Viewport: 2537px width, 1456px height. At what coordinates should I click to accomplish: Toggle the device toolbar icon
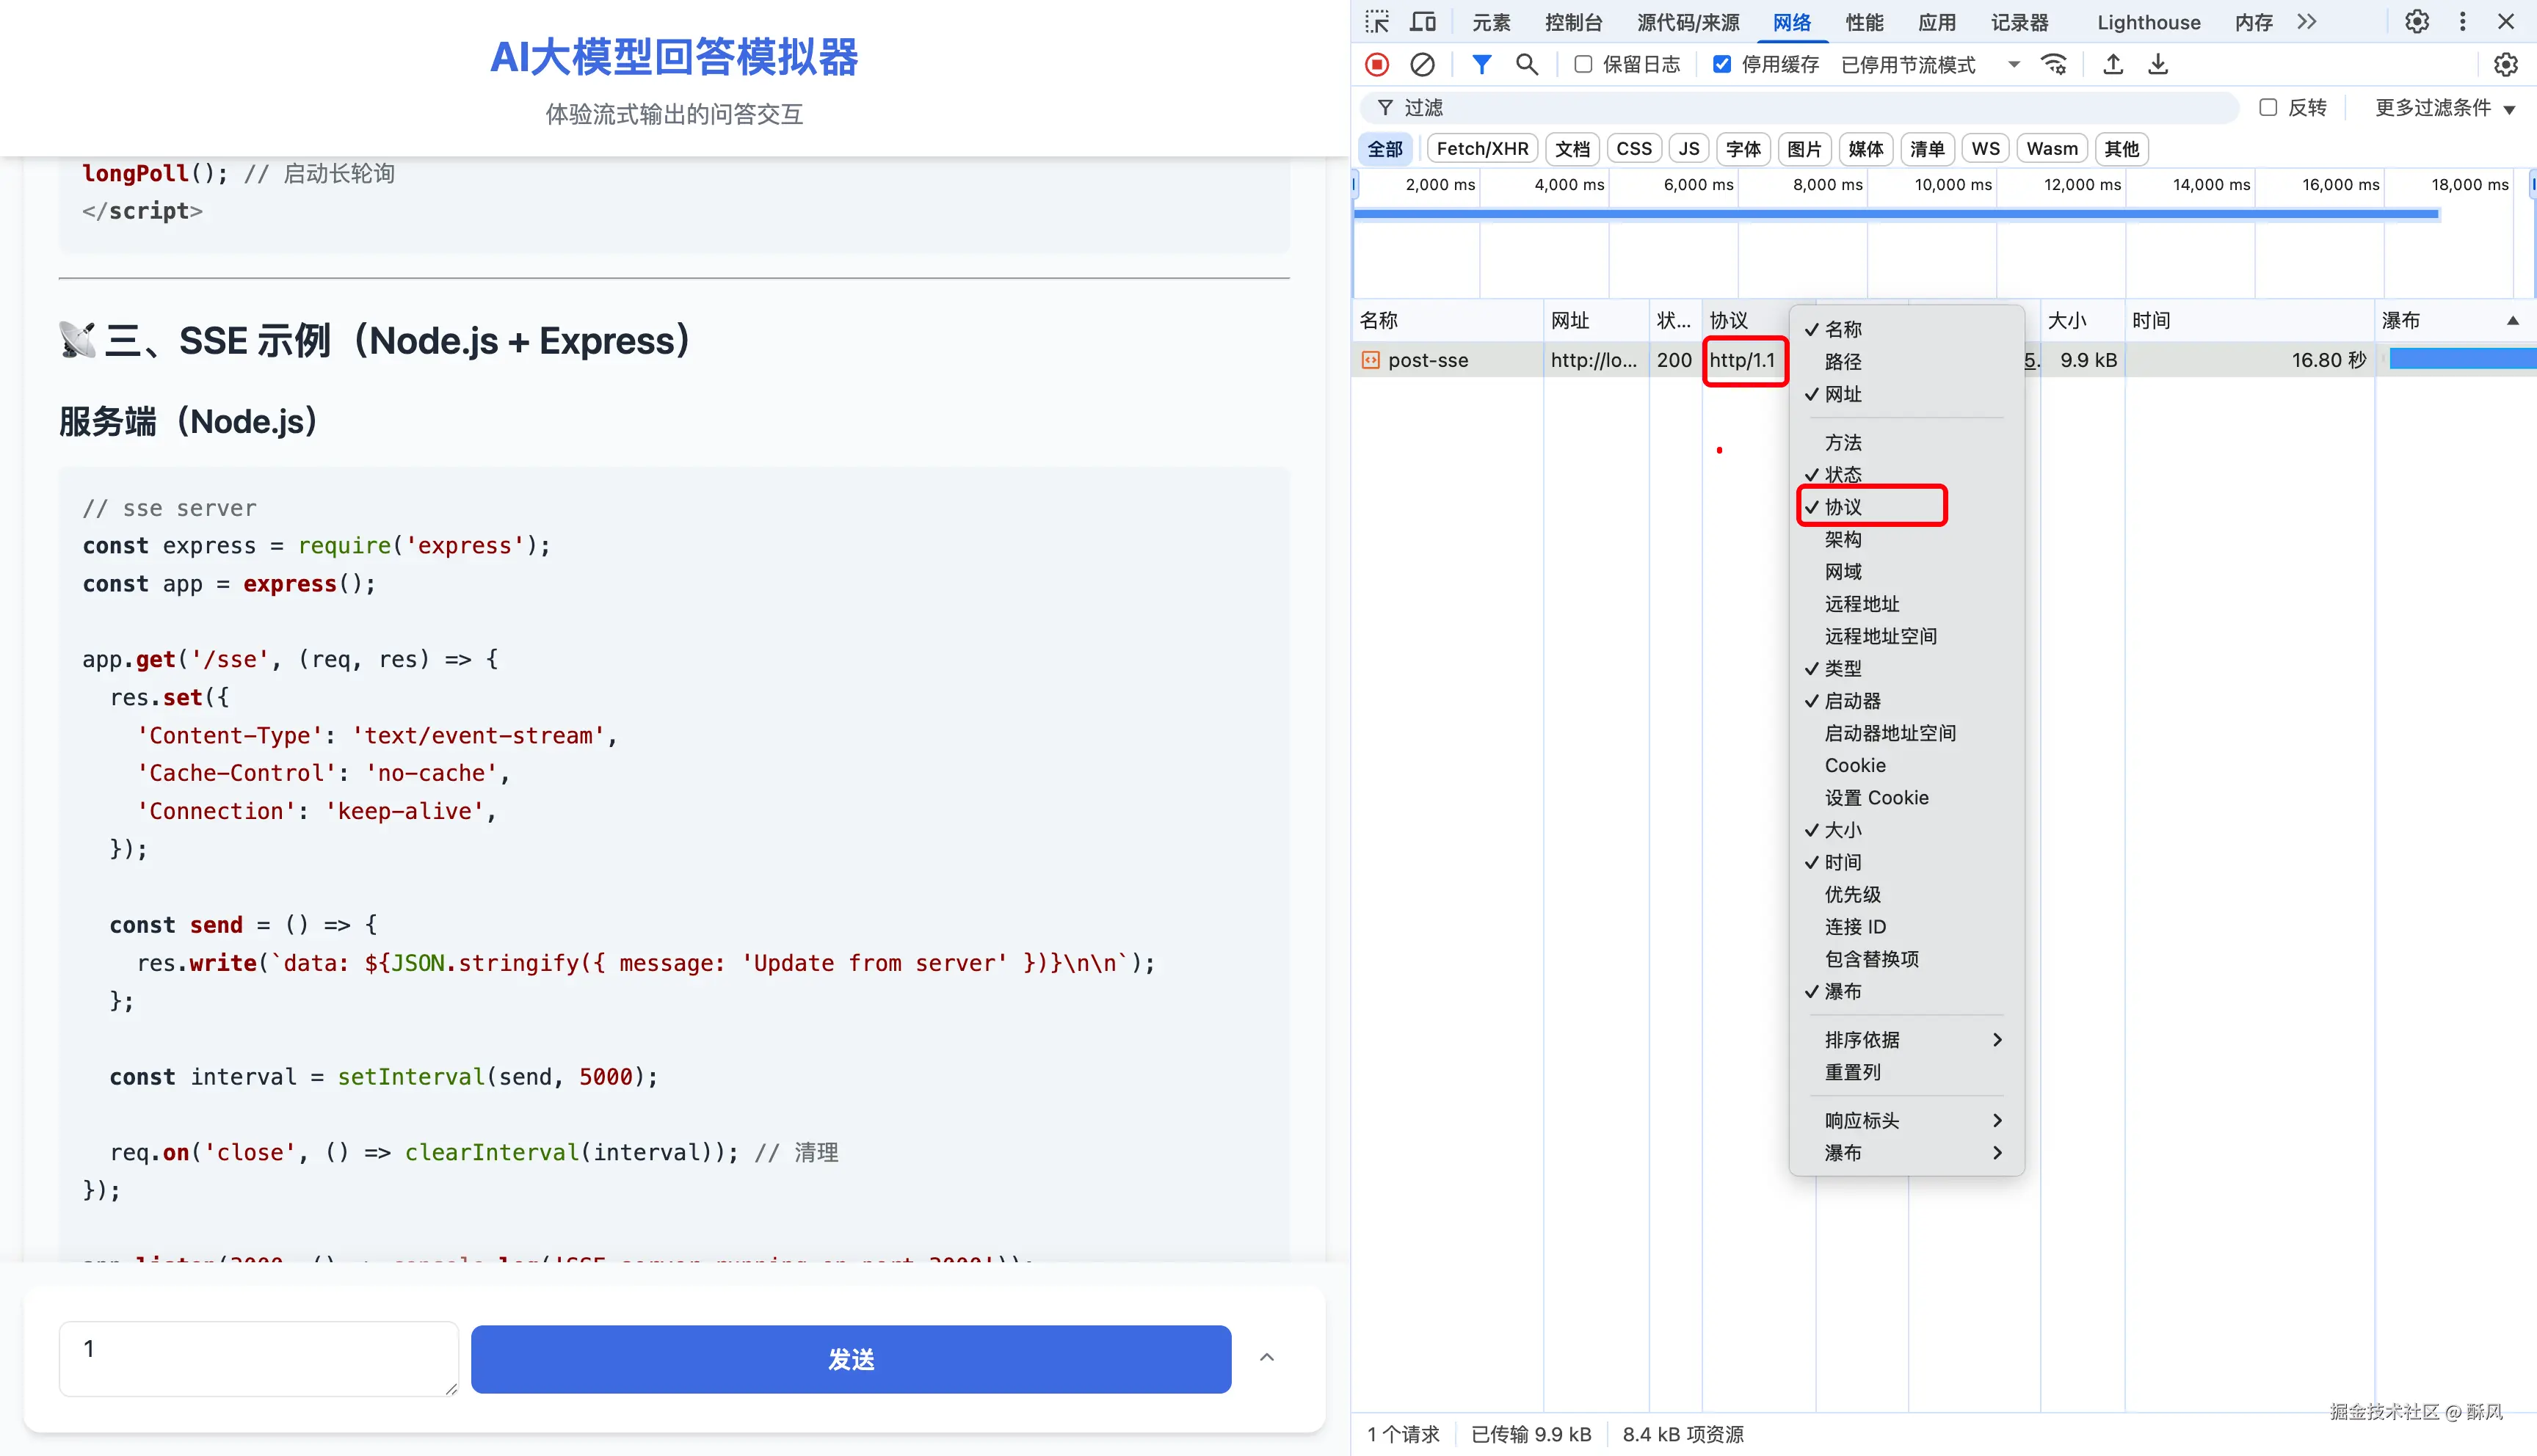pyautogui.click(x=1422, y=22)
